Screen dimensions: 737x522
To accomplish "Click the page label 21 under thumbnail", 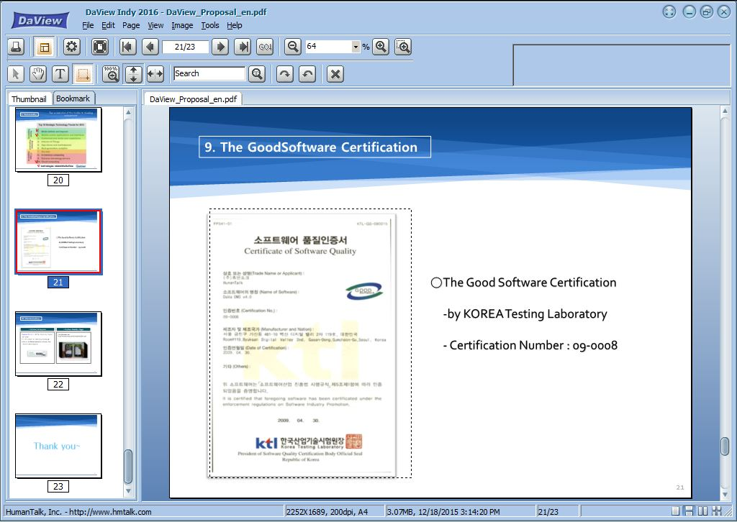I will pos(58,282).
